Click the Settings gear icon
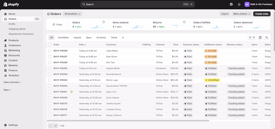 pos(5,125)
